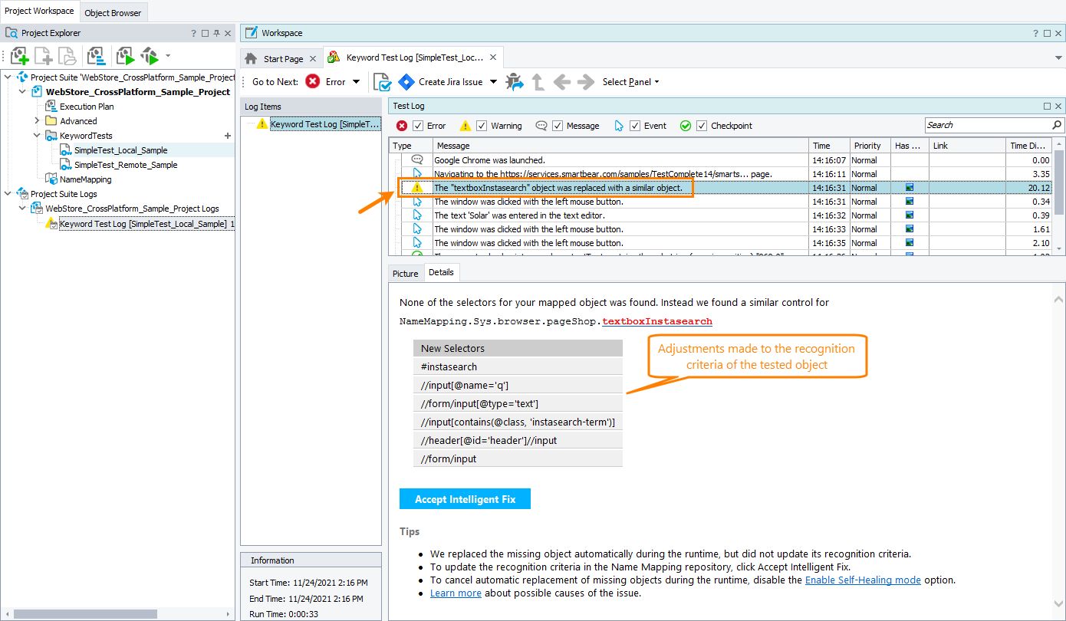Click the up-level arrow icon
This screenshot has width=1066, height=621.
[x=538, y=82]
